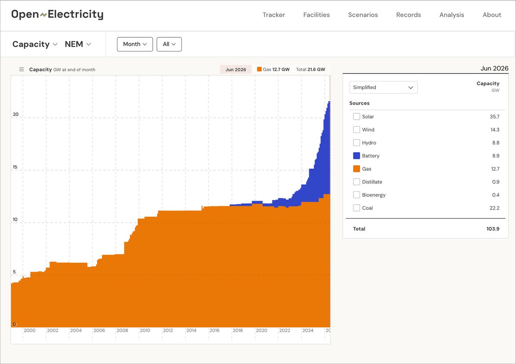Toggle off the Gas source checkbox

pos(356,169)
